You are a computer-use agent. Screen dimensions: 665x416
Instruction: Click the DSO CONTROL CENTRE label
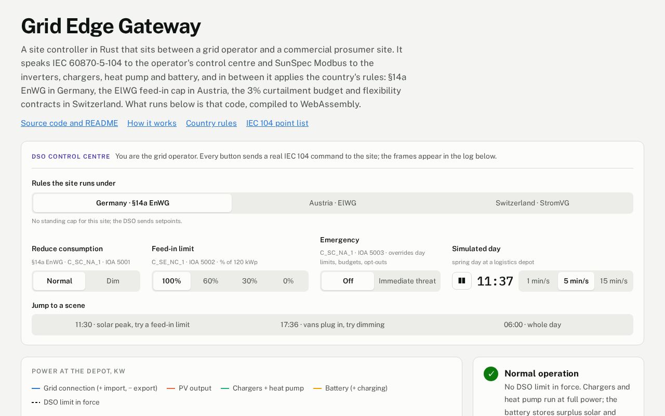point(71,157)
